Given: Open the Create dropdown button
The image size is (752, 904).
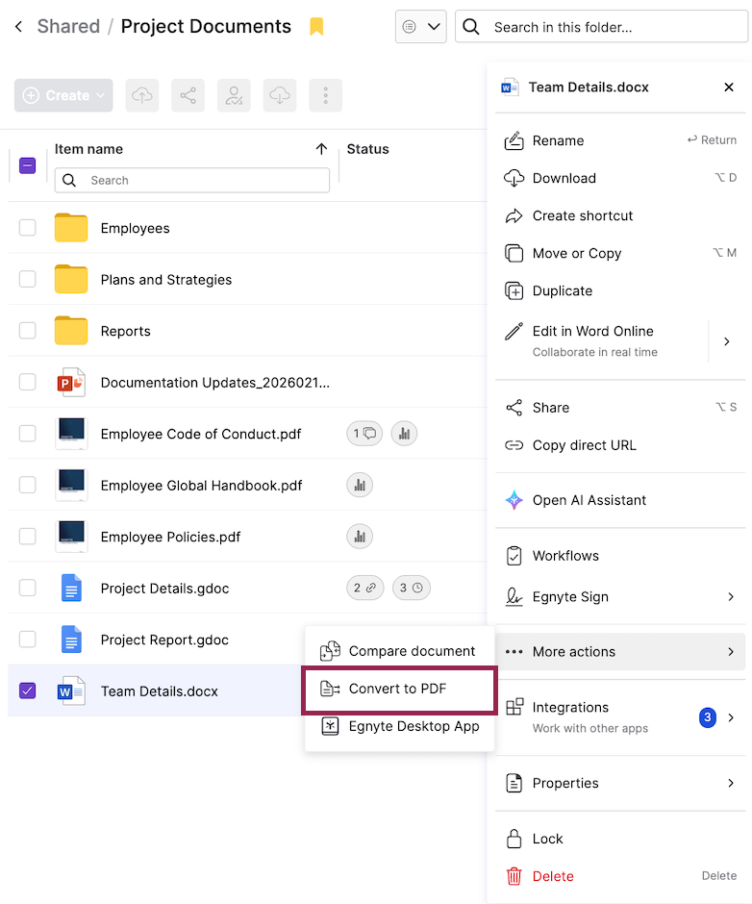Looking at the screenshot, I should click(63, 95).
